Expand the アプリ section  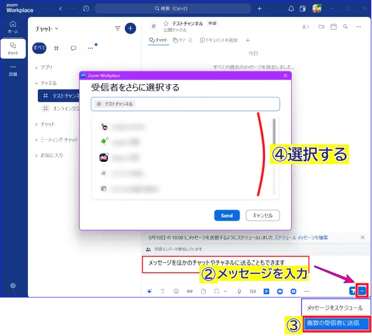44,67
